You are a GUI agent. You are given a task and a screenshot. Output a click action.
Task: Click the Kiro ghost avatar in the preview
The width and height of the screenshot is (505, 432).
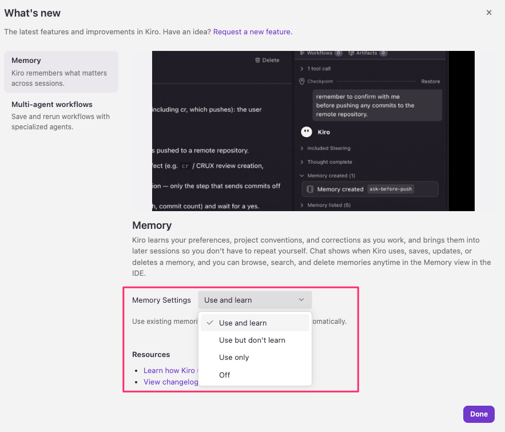pyautogui.click(x=307, y=132)
